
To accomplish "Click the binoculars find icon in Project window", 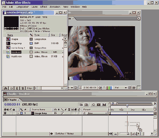I will tap(6, 88).
